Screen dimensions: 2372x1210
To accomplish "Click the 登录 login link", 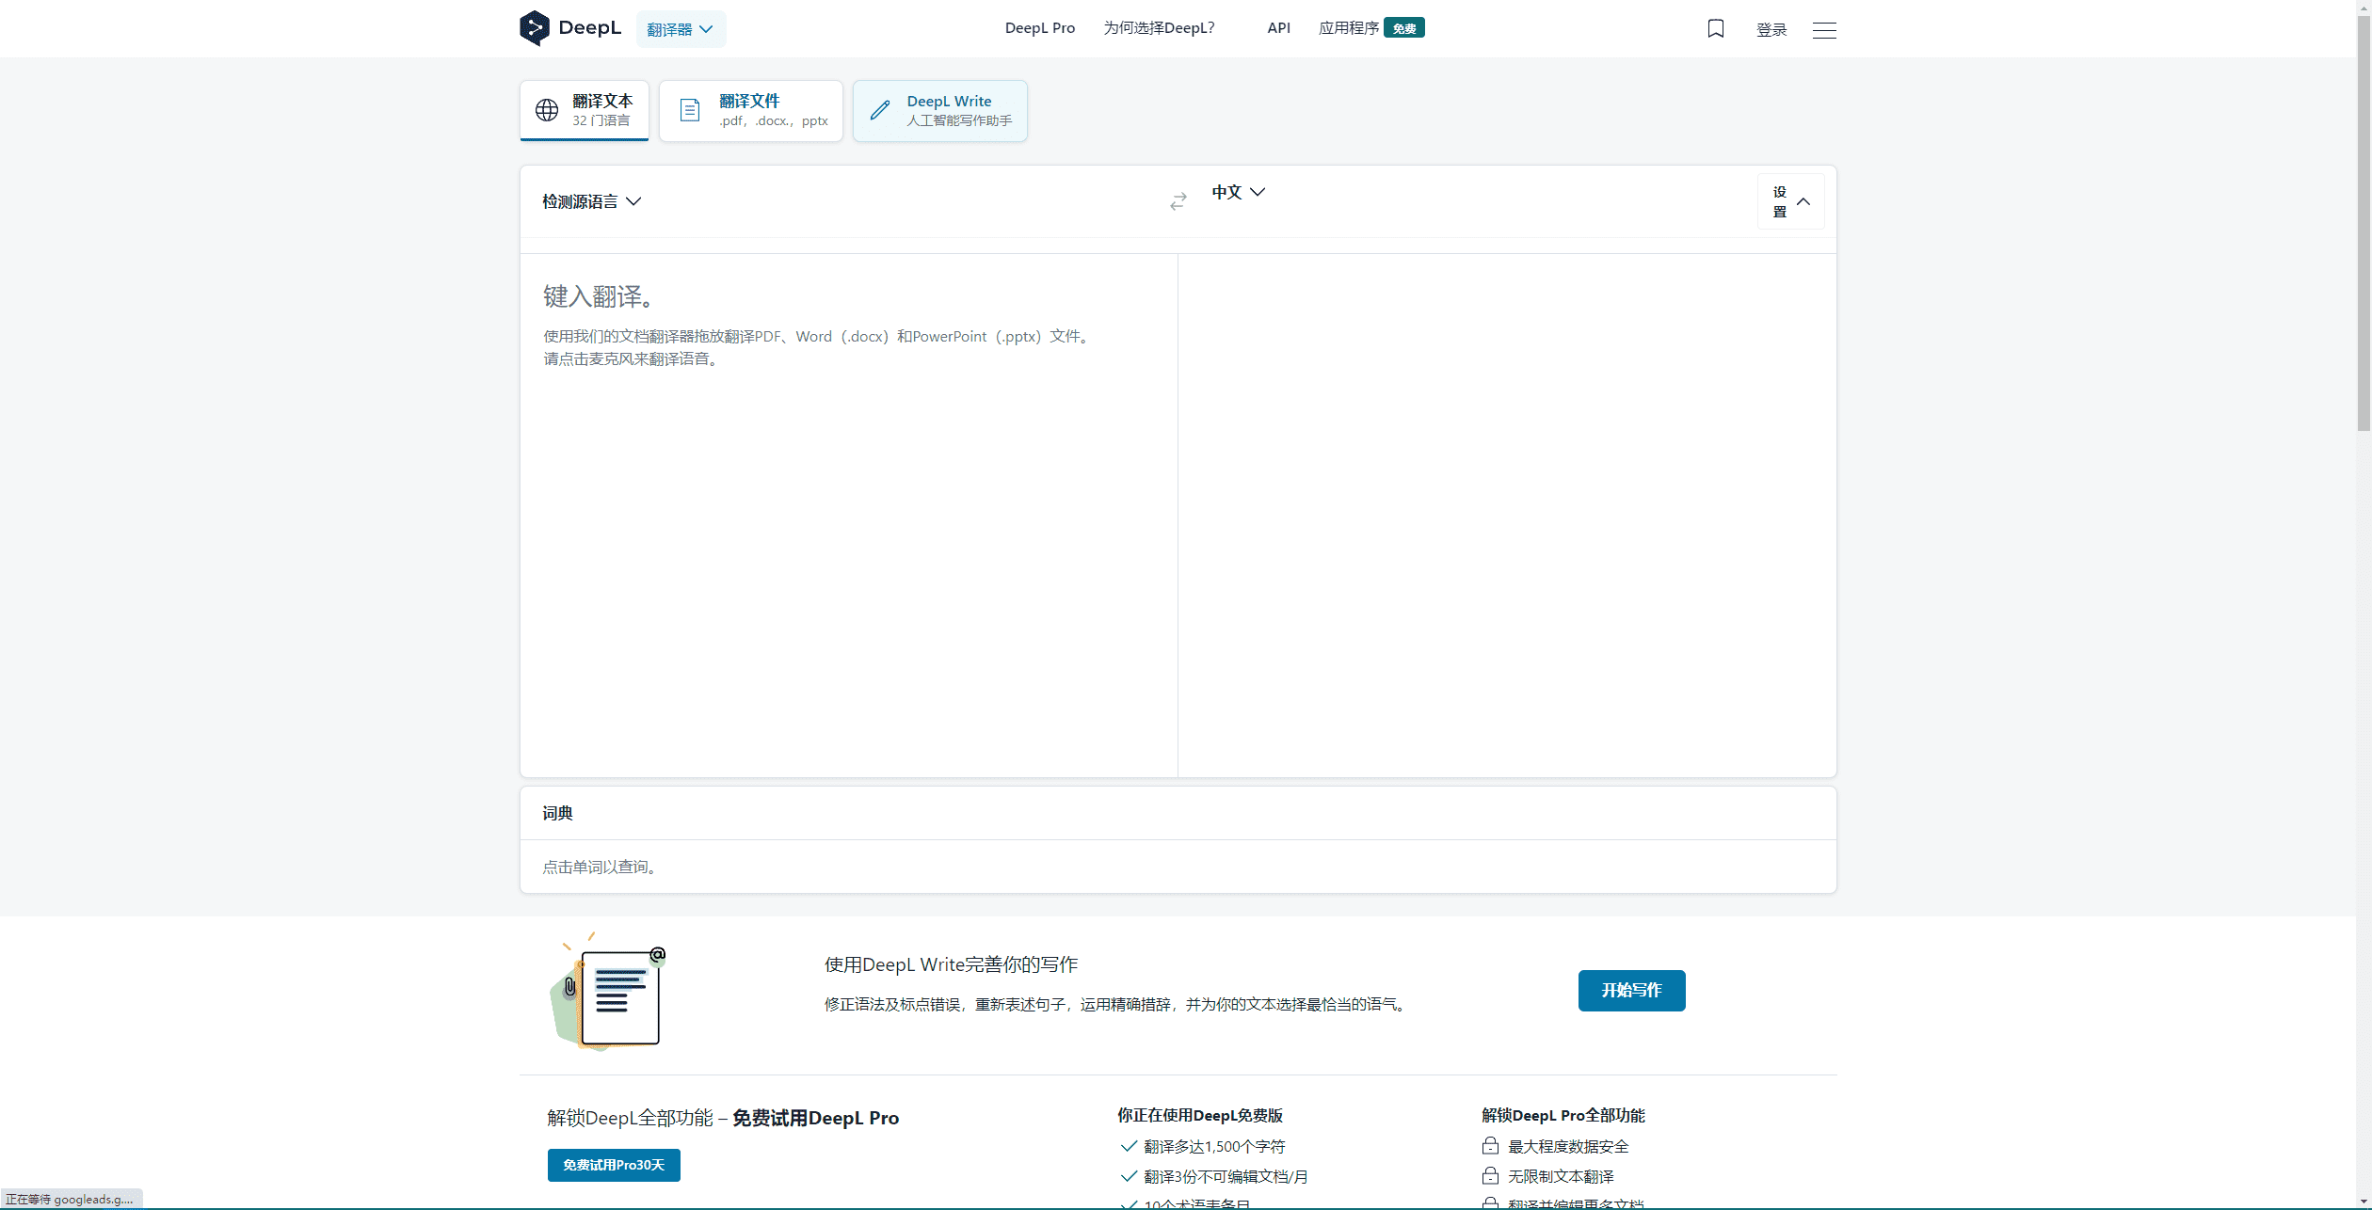I will coord(1771,30).
